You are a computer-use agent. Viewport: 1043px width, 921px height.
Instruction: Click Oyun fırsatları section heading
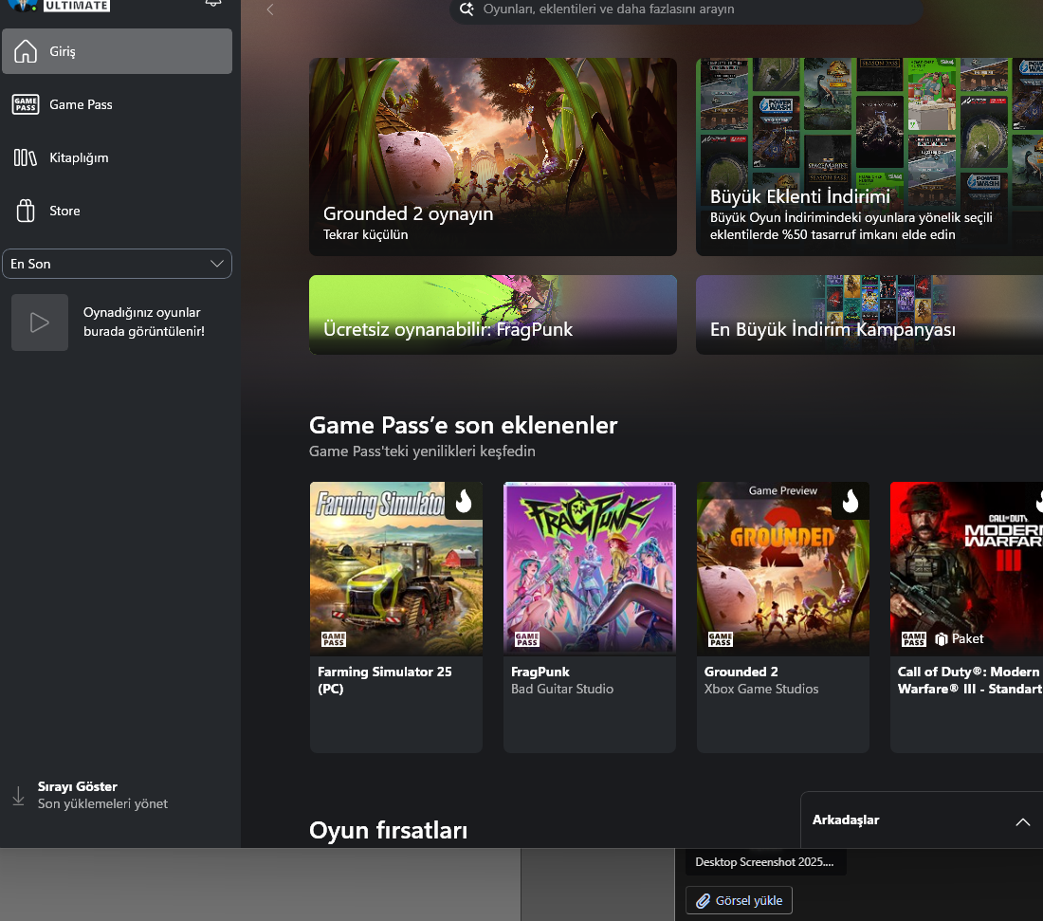tap(389, 831)
